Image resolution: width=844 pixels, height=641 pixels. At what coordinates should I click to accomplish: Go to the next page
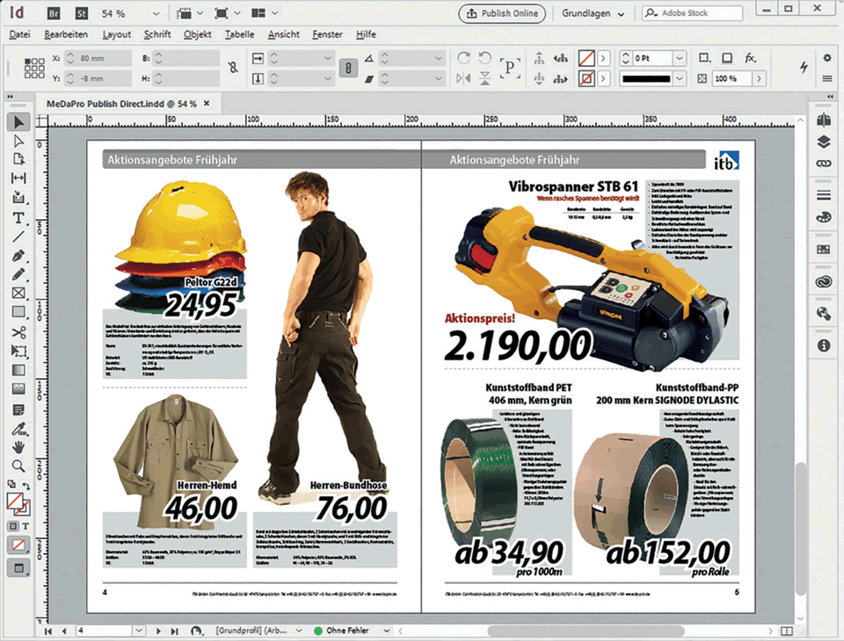[158, 630]
